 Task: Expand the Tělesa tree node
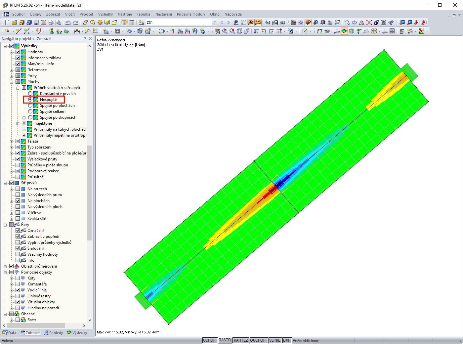pyautogui.click(x=12, y=141)
